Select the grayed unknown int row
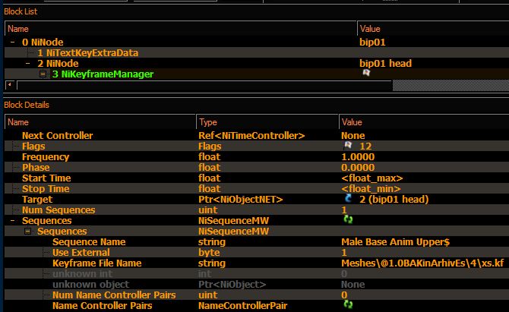 pyautogui.click(x=257, y=274)
